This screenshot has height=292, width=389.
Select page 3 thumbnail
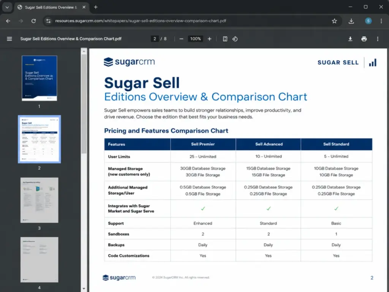pos(40,200)
